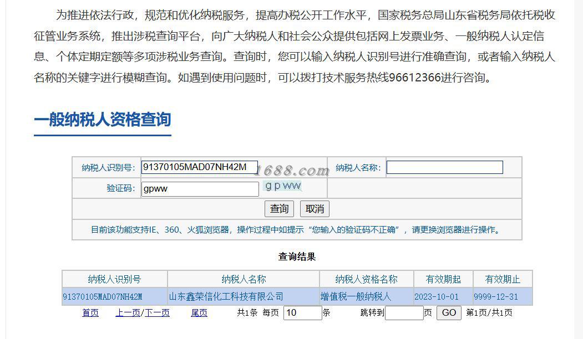Screen dimensions: 583x339
Task: Click the 纳税人识别号 input field
Action: tap(199, 167)
